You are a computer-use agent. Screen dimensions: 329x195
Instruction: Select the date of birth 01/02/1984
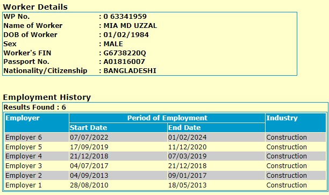click(x=126, y=34)
